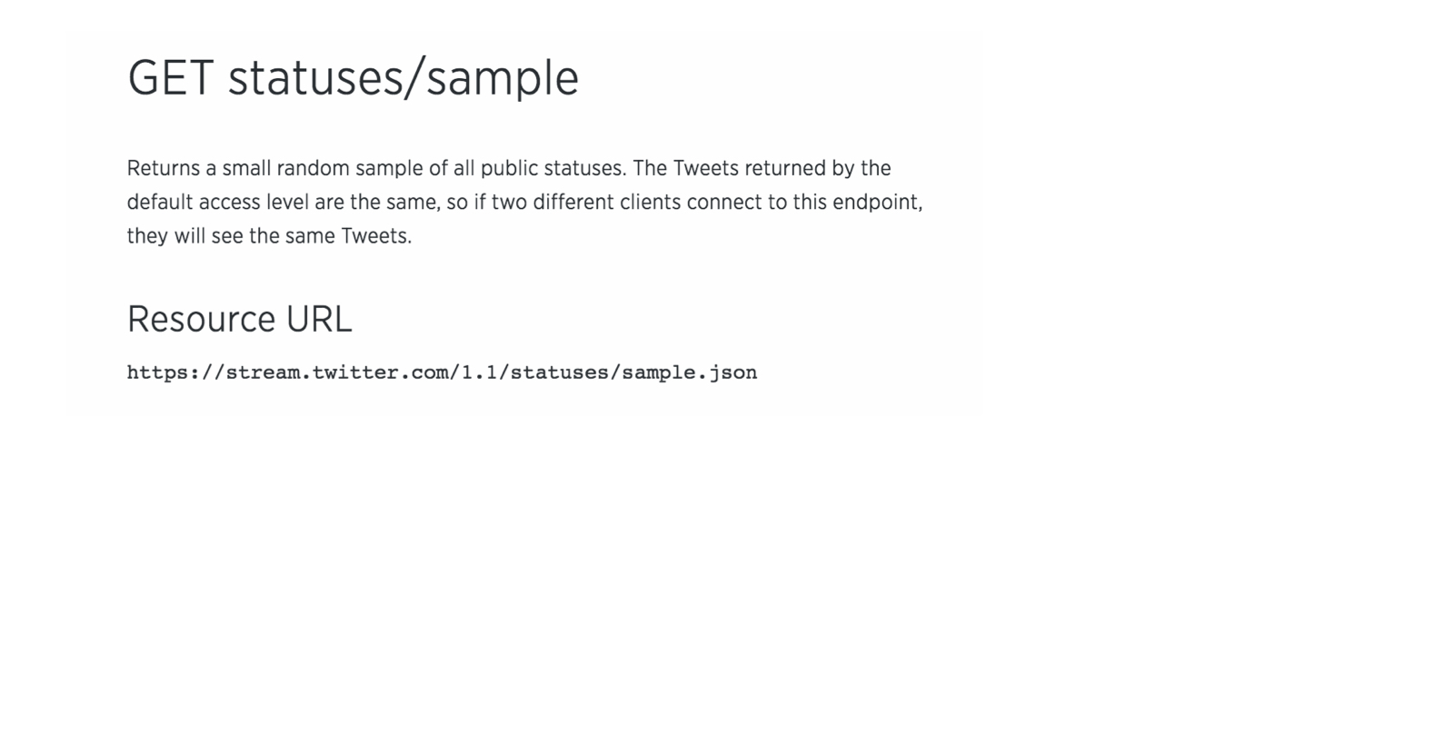This screenshot has width=1454, height=745.
Task: Click the word 'endpoint' in the paragraph
Action: [875, 203]
